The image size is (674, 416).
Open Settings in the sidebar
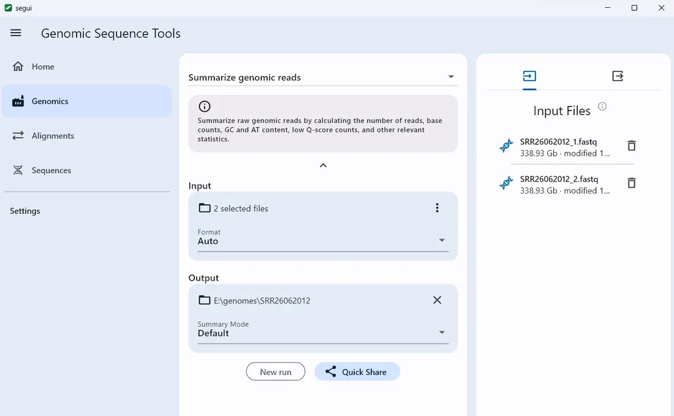(25, 211)
